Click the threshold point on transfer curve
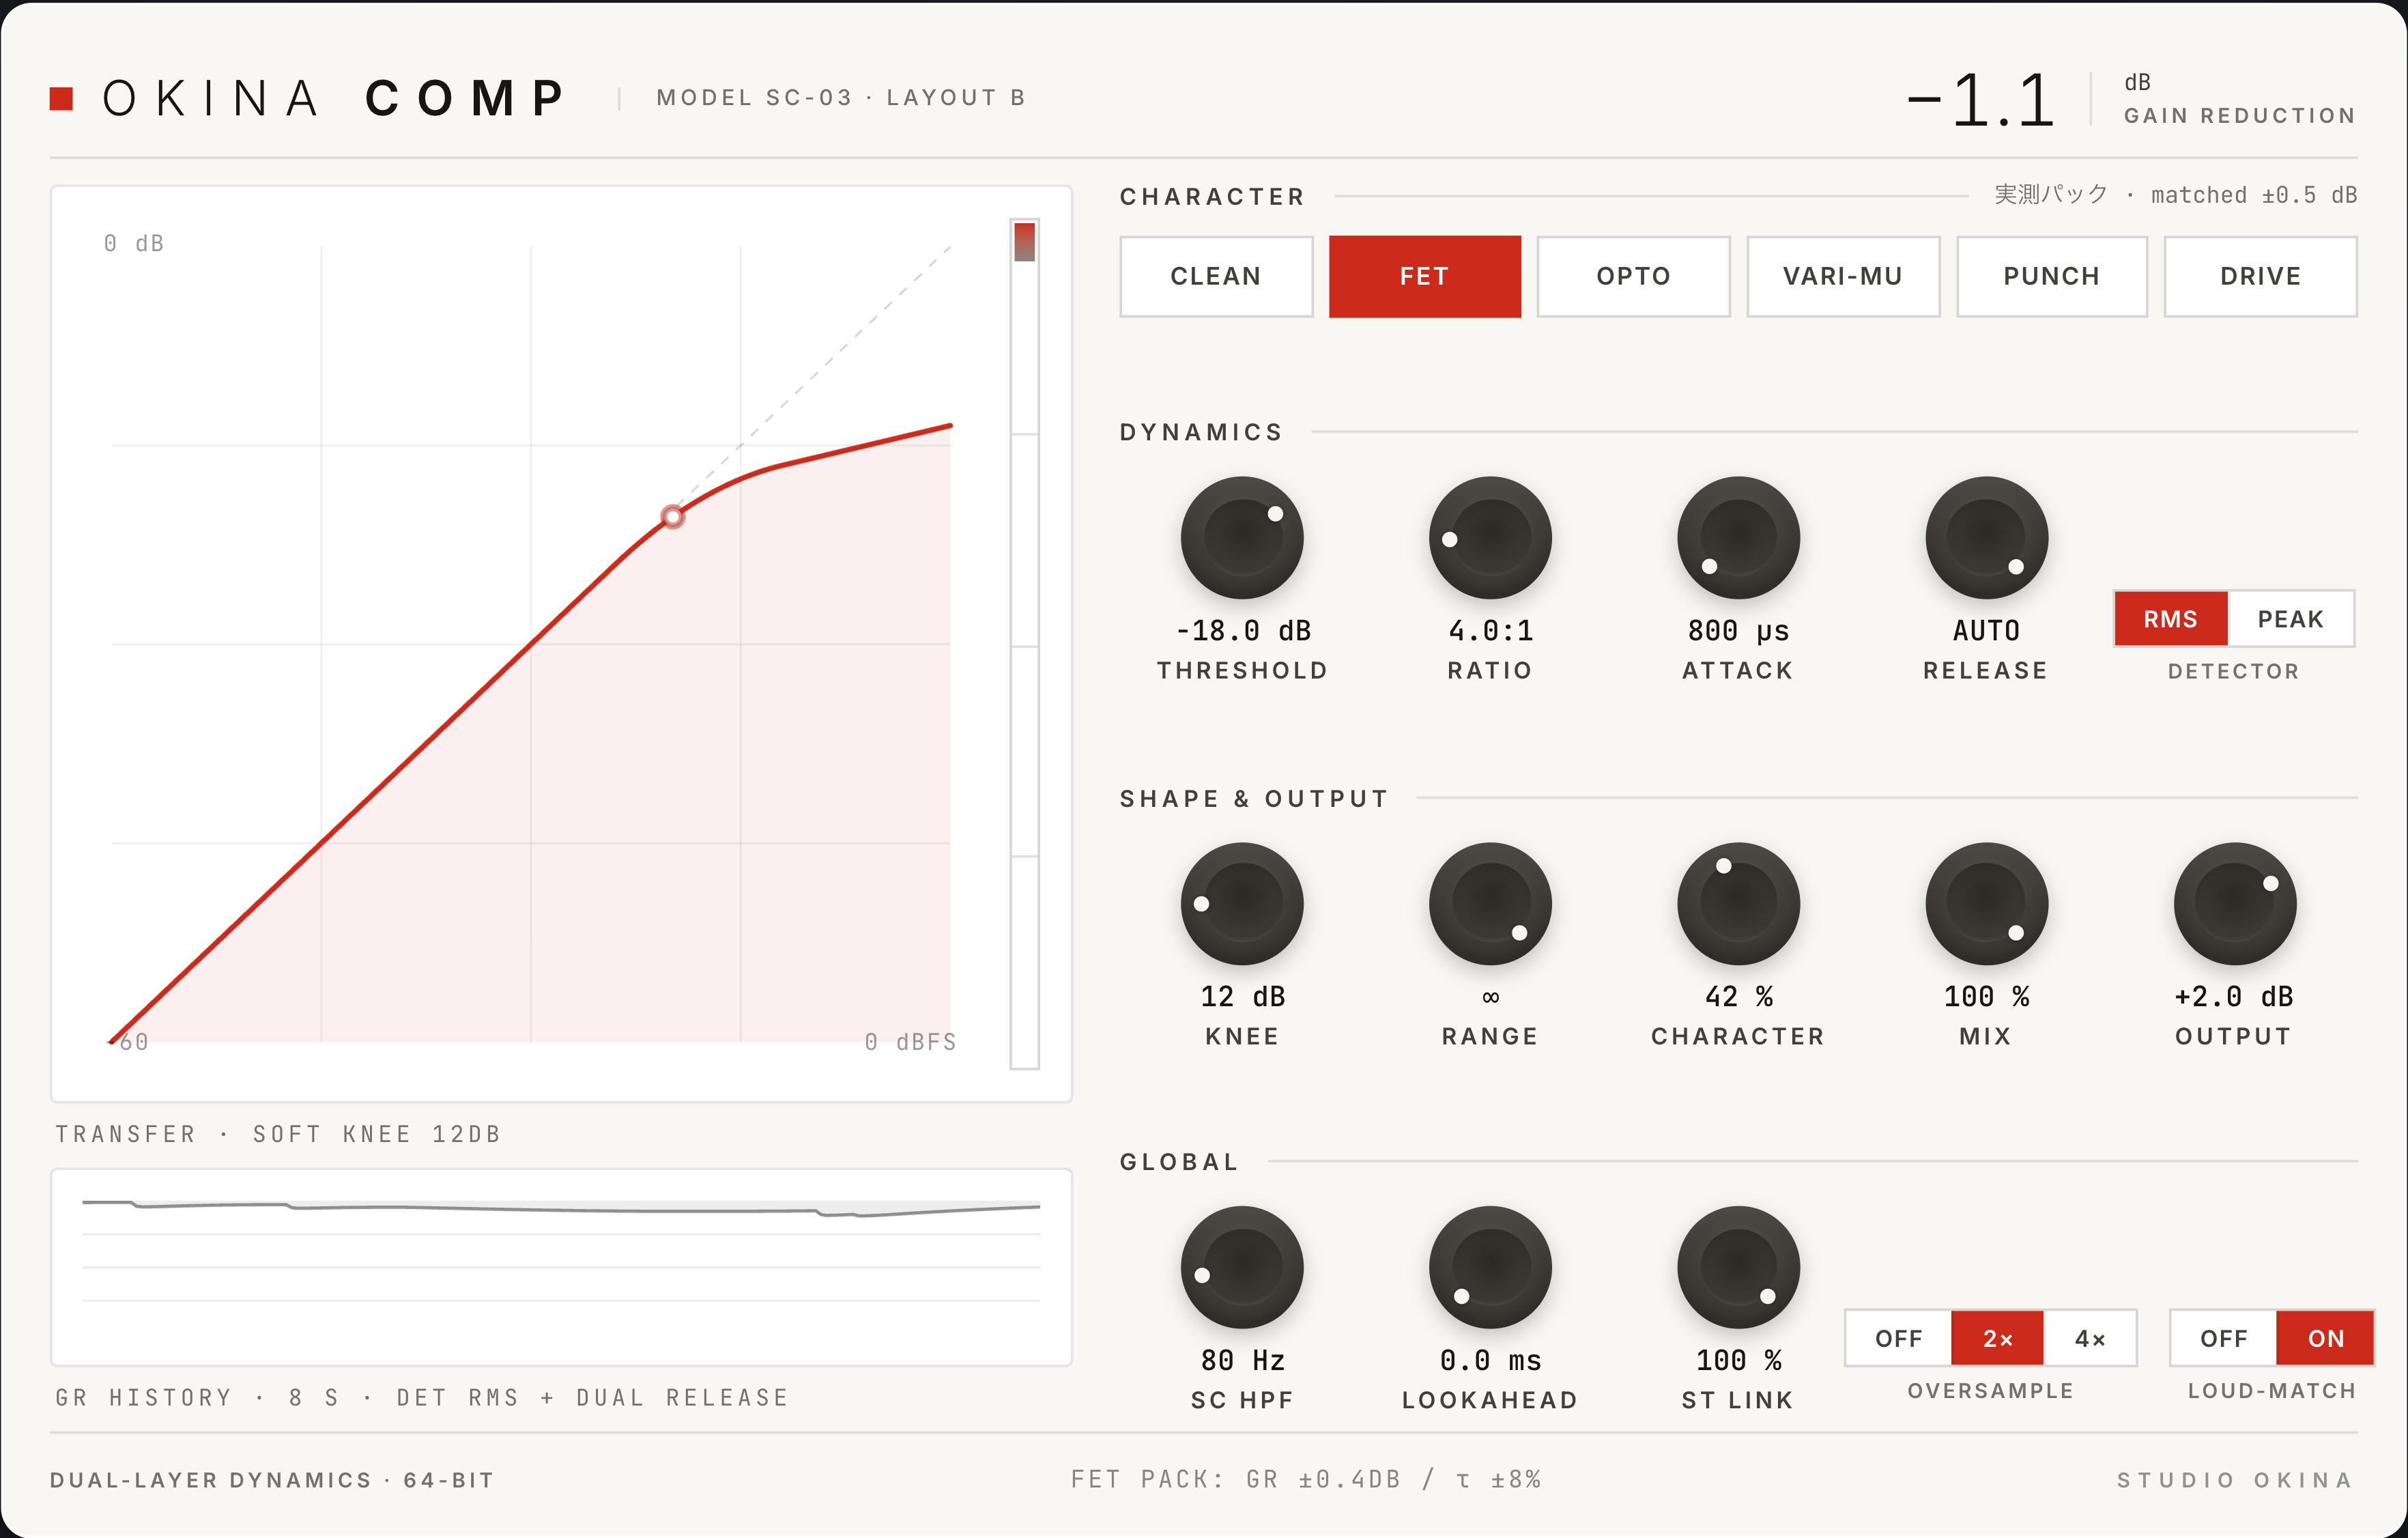The height and width of the screenshot is (1538, 2408). pos(673,517)
